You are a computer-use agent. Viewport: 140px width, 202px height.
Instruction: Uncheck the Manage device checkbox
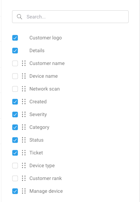click(15, 191)
